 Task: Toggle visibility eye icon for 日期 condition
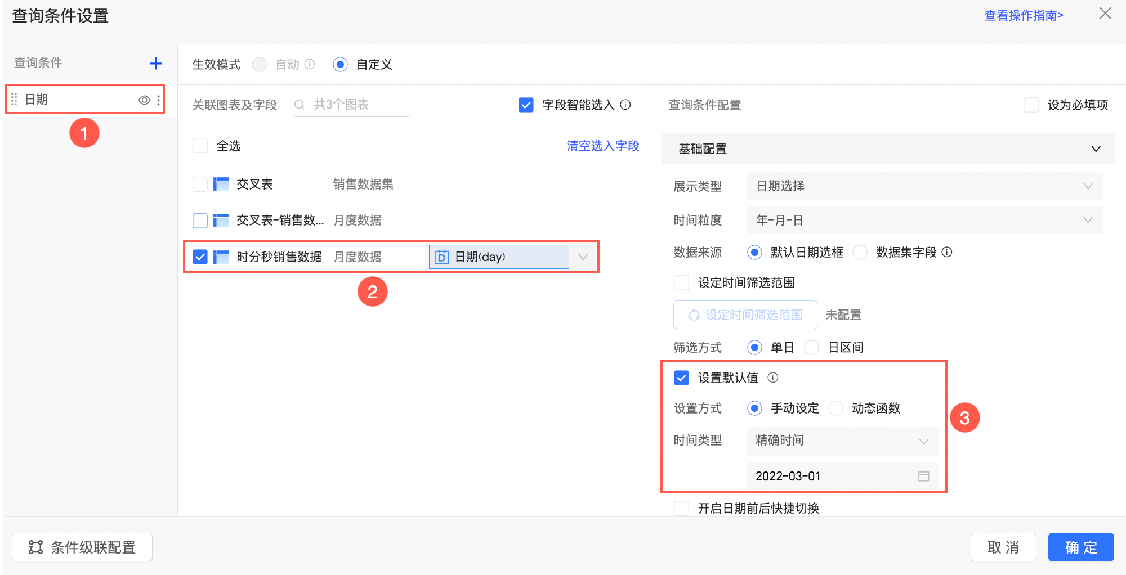pyautogui.click(x=144, y=100)
